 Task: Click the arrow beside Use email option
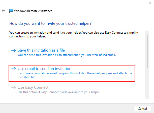click(x=14, y=69)
